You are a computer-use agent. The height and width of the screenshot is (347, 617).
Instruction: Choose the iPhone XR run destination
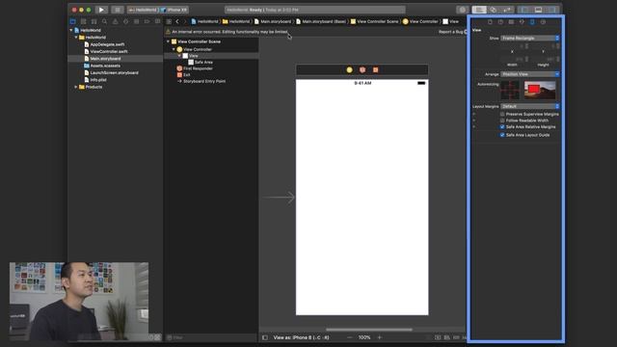tap(174, 10)
